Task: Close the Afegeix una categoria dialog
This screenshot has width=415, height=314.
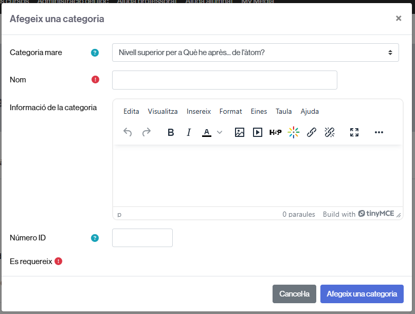Action: (399, 19)
